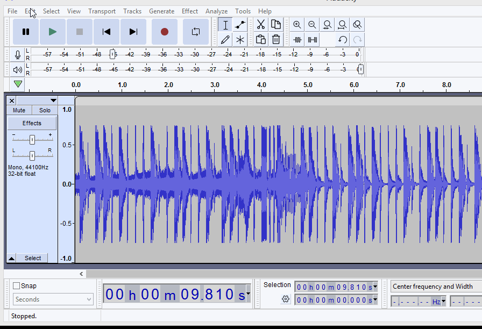
Task: Click the recording level slider handle
Action: [112, 54]
